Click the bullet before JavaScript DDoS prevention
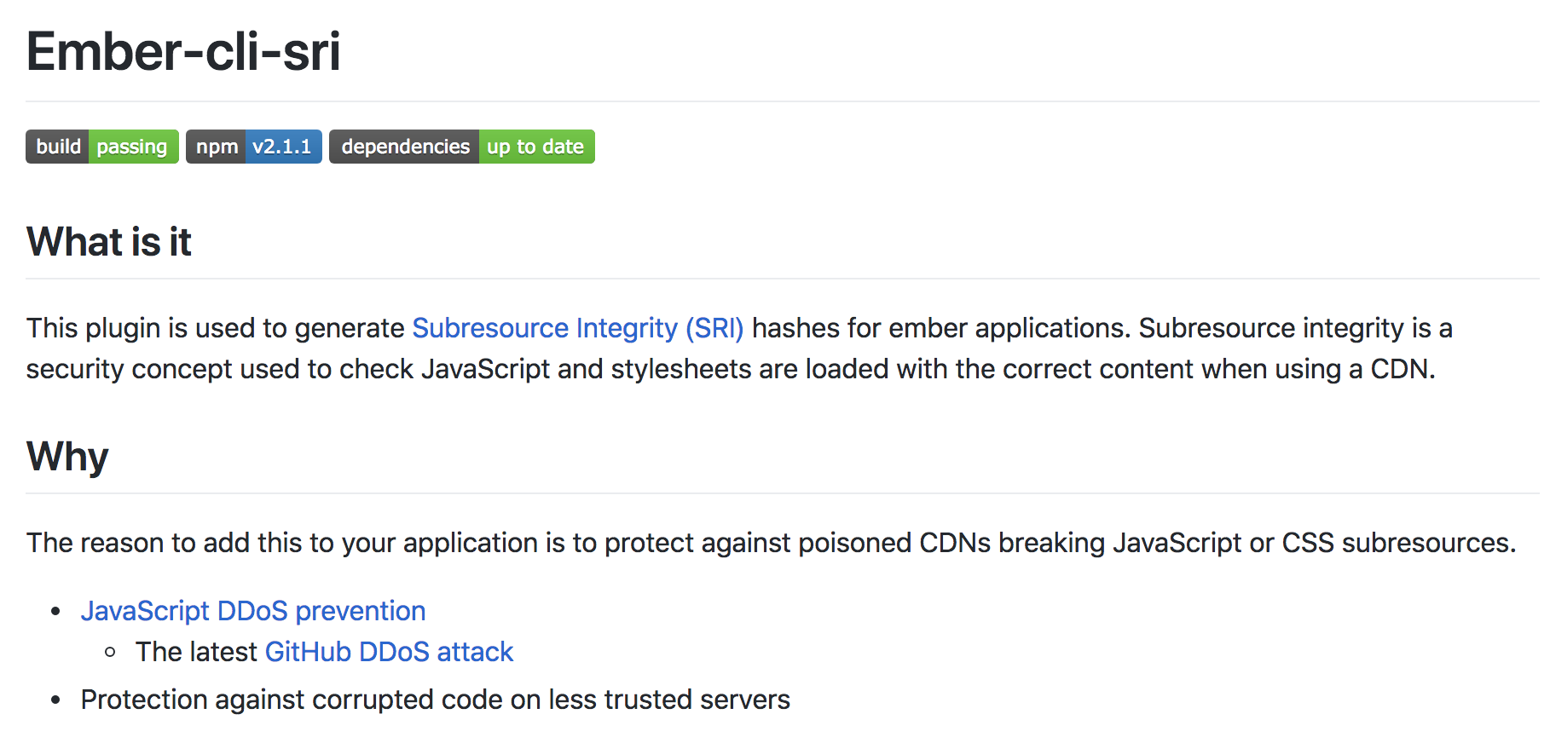Image resolution: width=1550 pixels, height=743 pixels. tap(56, 611)
